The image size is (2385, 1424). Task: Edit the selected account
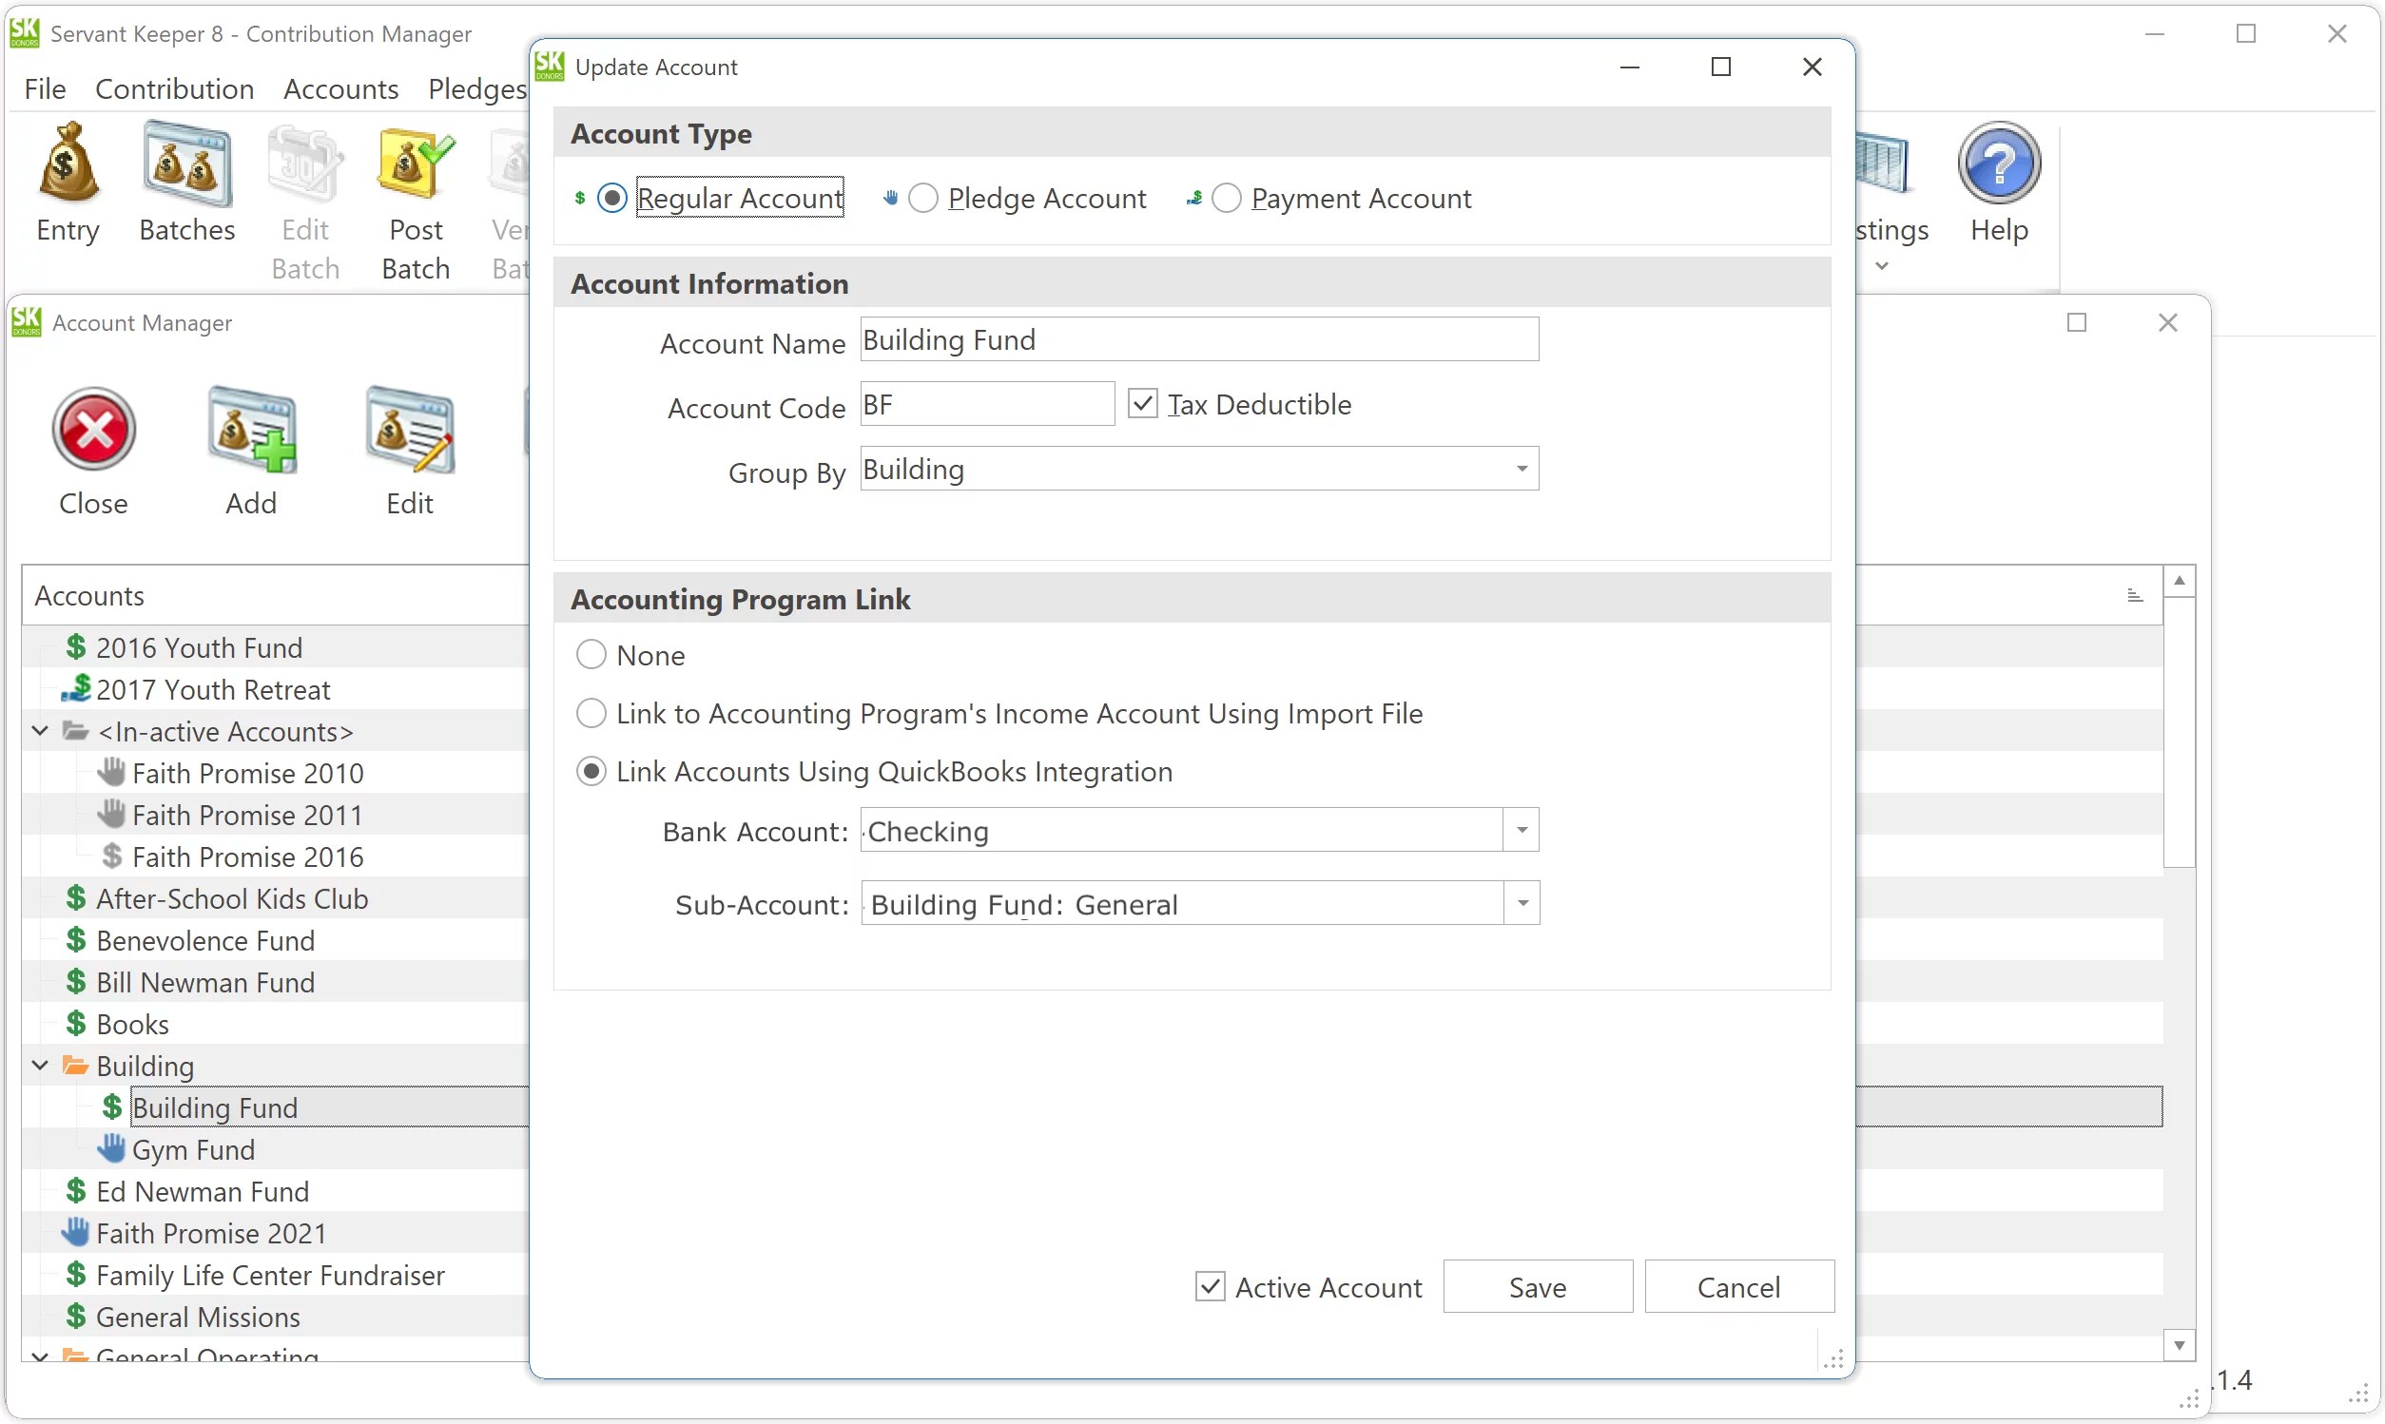pos(409,449)
